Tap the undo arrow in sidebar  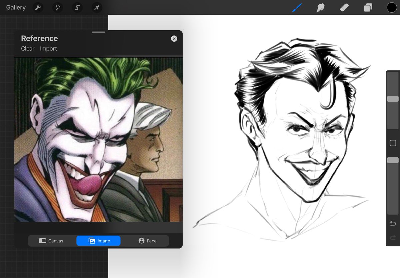pyautogui.click(x=393, y=223)
